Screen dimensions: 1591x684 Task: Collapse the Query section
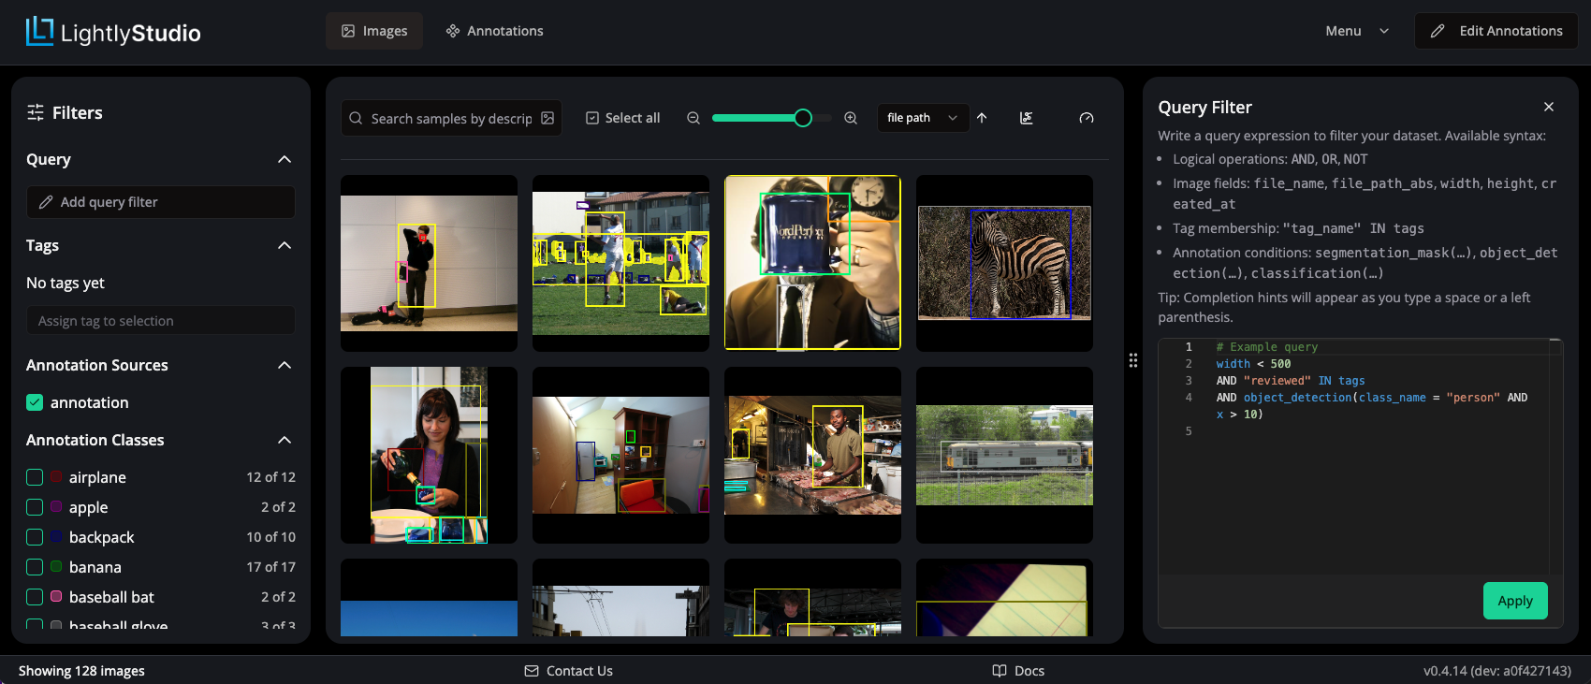tap(285, 159)
